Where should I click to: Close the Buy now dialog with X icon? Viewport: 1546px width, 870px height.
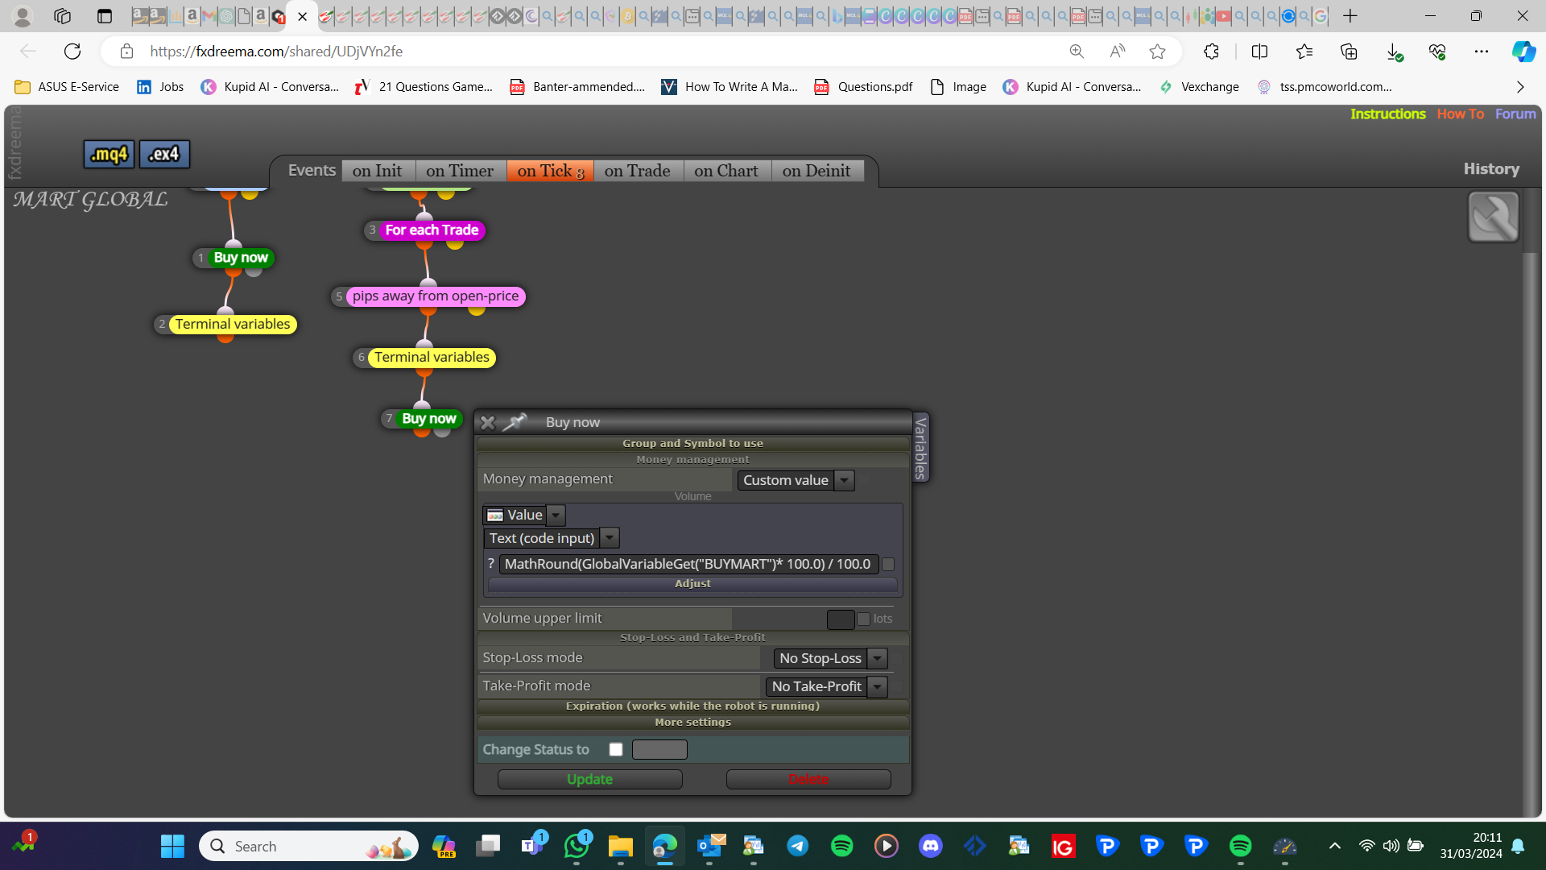[x=487, y=422]
